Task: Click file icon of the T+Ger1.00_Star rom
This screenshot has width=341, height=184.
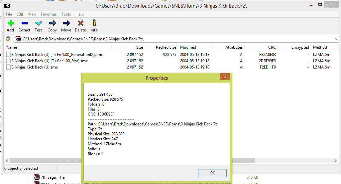Action: coord(9,61)
